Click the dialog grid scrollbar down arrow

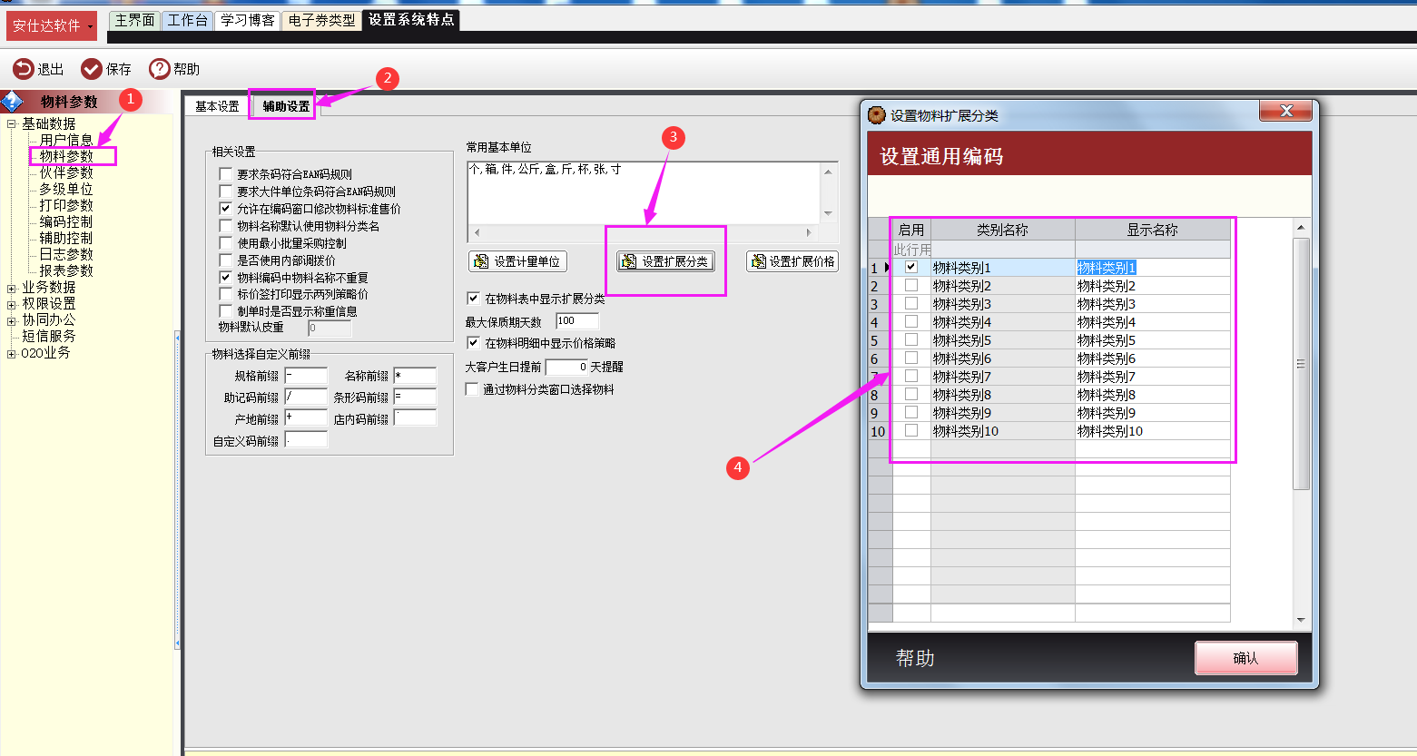point(1301,621)
